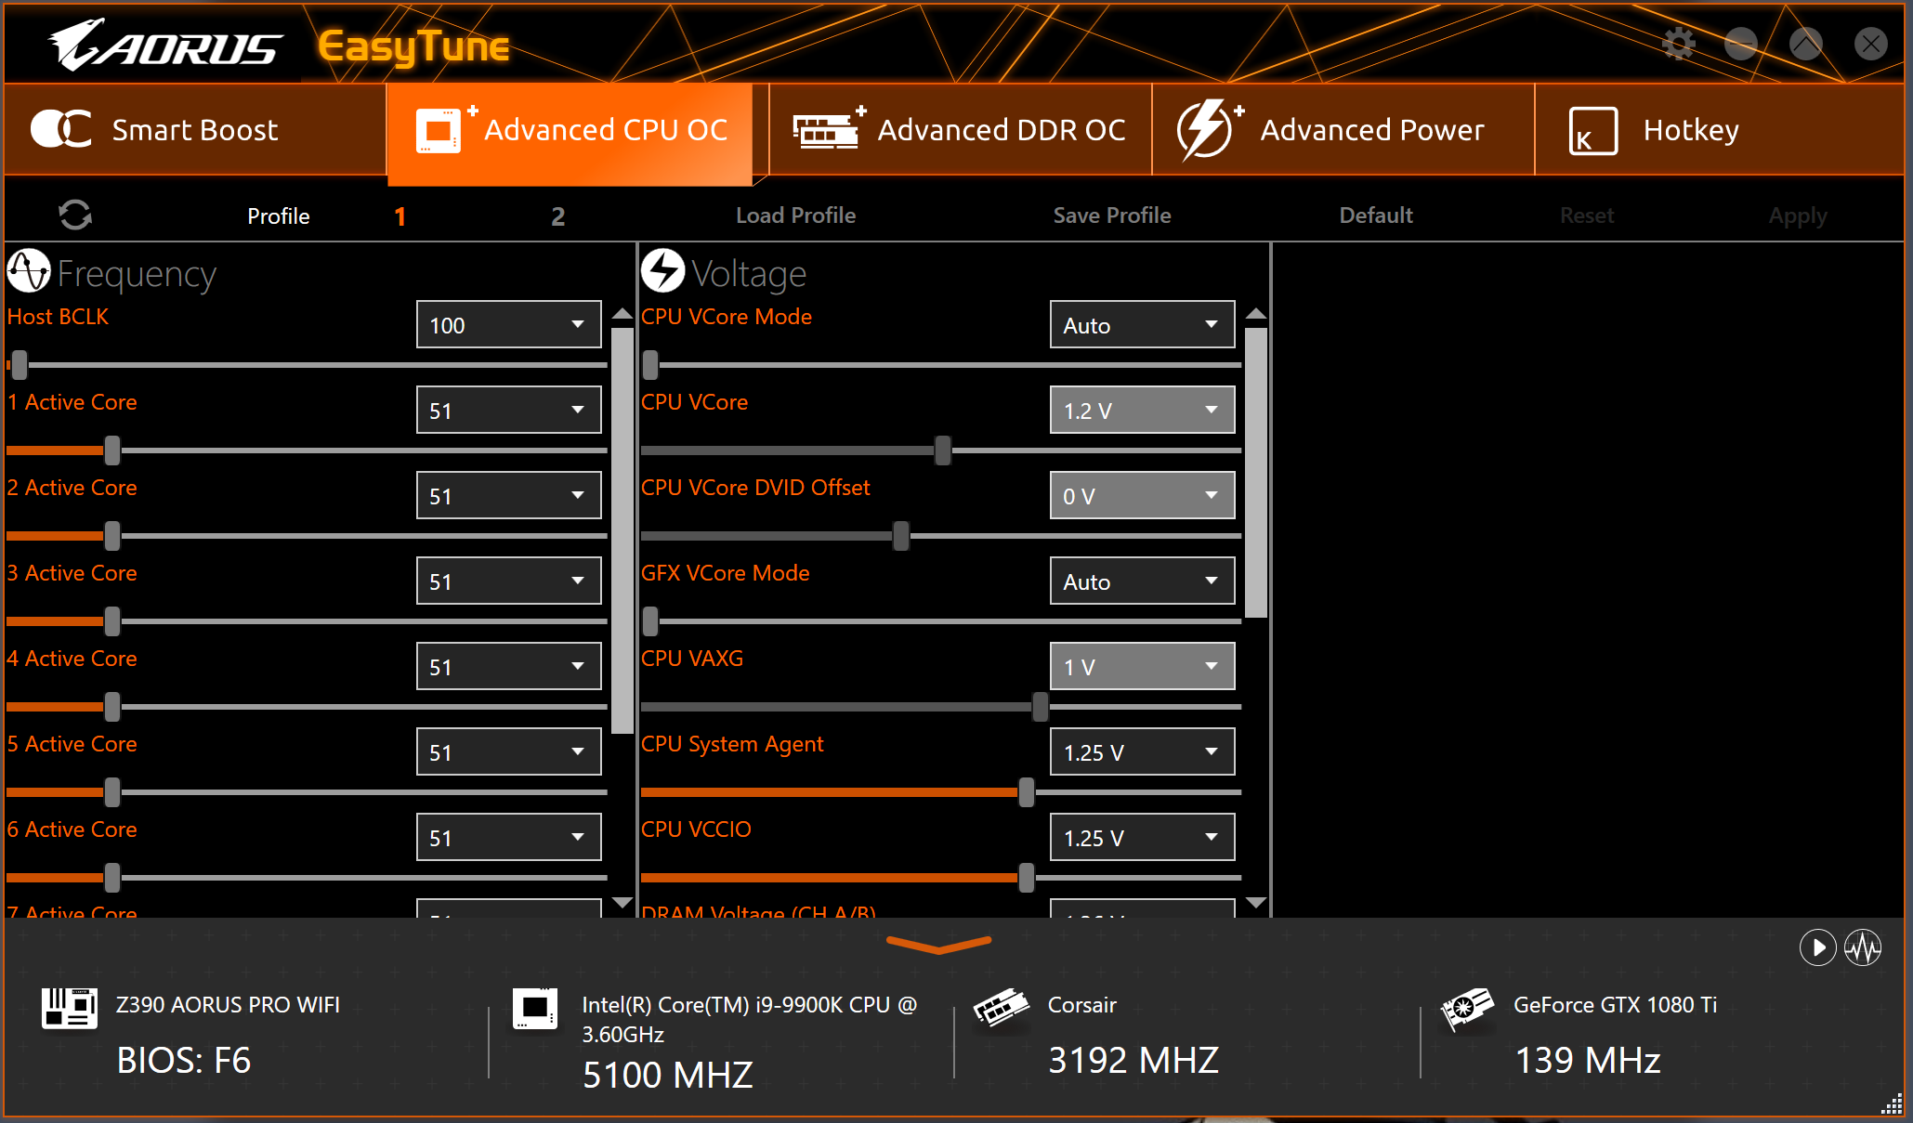Click the Frequency panel scrollbar thumb
Viewport: 1913px width, 1123px height.
point(622,530)
